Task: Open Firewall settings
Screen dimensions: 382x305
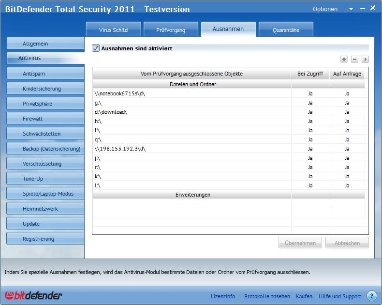Action: pyautogui.click(x=45, y=119)
